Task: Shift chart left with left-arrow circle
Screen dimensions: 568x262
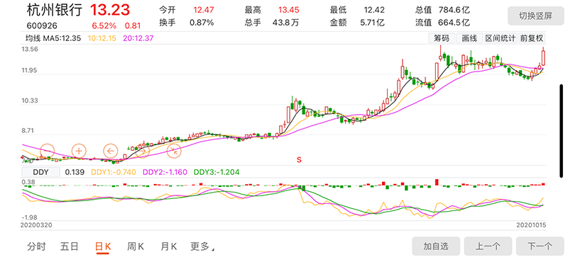Action: [111, 151]
